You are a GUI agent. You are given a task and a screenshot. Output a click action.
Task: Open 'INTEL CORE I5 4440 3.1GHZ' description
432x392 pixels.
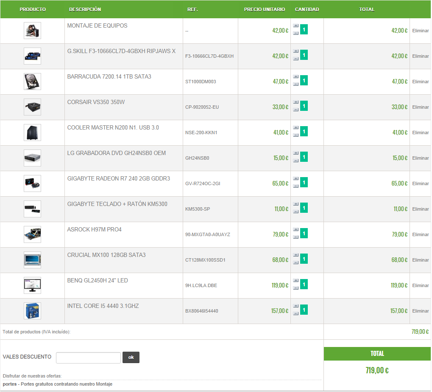103,306
